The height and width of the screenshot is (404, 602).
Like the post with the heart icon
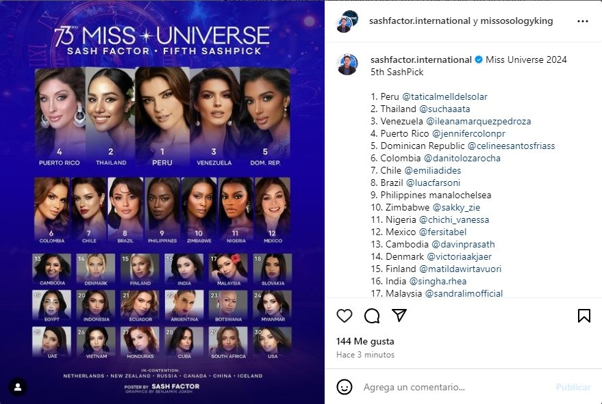[x=344, y=316]
